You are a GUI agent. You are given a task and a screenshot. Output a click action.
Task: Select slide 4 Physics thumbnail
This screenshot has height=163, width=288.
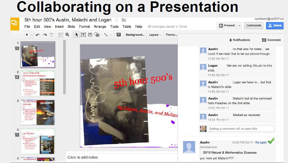[38, 141]
